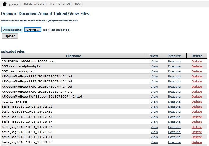Click the FileName column header

73,56
